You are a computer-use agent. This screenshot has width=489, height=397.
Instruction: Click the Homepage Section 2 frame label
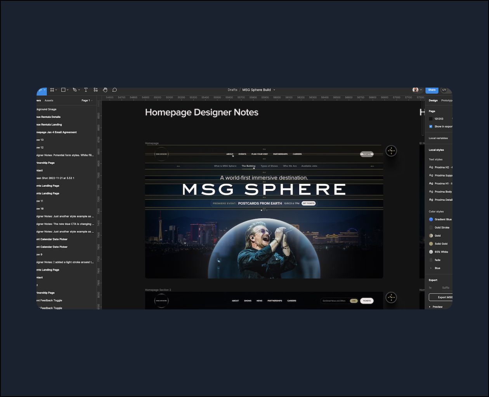pos(158,290)
